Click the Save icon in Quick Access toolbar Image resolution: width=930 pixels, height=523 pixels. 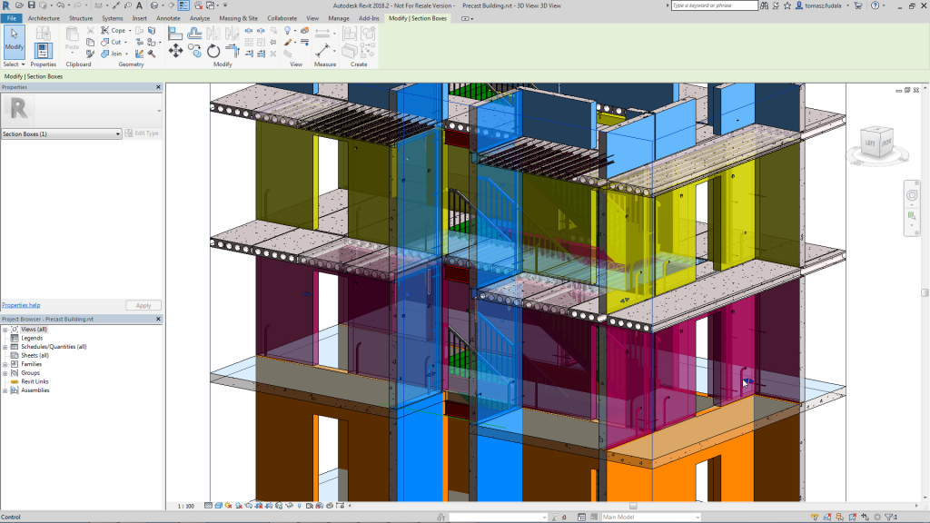(31, 5)
